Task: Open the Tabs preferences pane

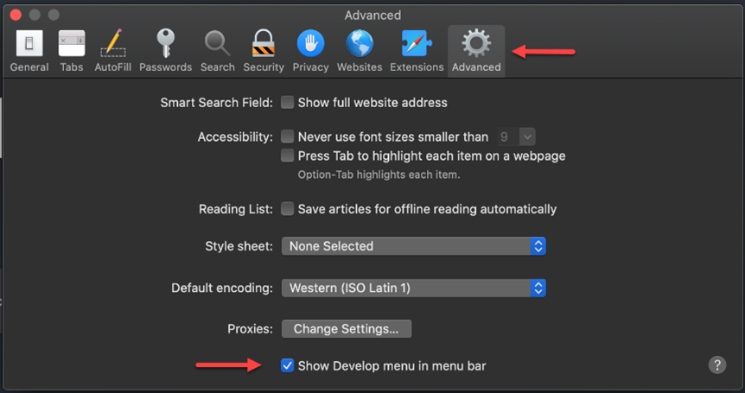Action: point(72,51)
